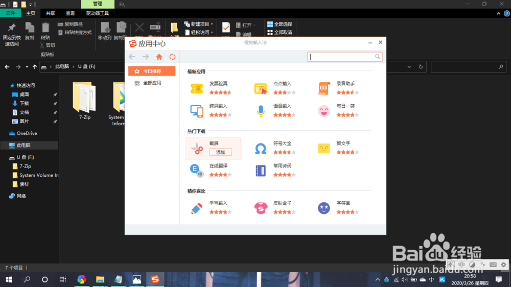The height and width of the screenshot is (287, 511).
Task: Refresh the Explorer folder view
Action: point(421,67)
